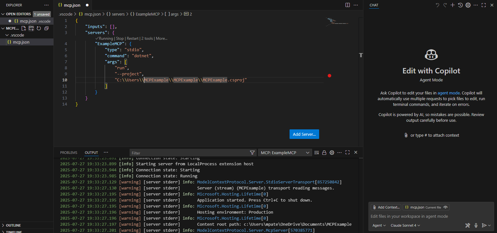
Task: Select mcp.json under .vscode folder
Action: click(27, 42)
